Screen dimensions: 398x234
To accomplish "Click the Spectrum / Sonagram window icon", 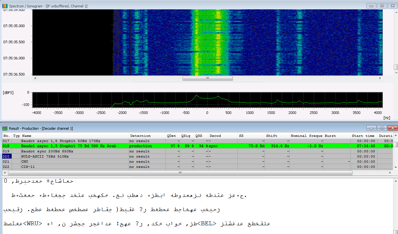I will click(5, 6).
